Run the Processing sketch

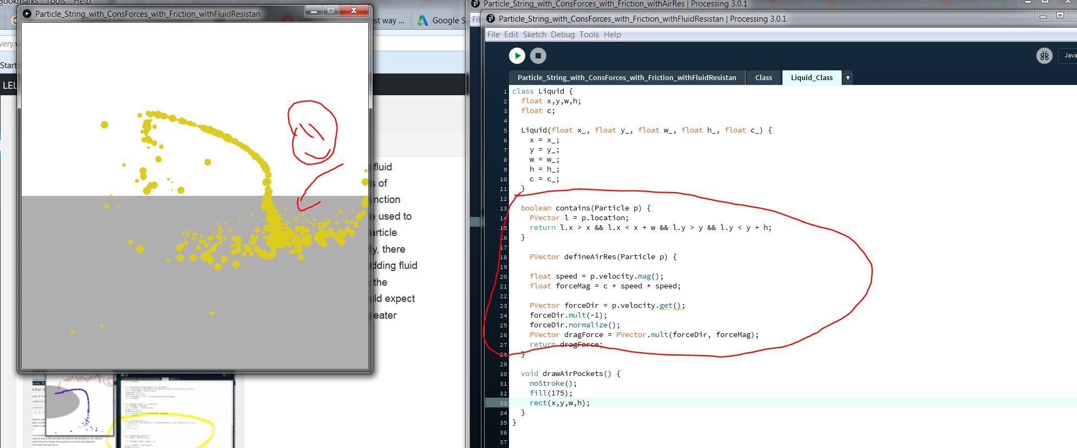pyautogui.click(x=517, y=56)
